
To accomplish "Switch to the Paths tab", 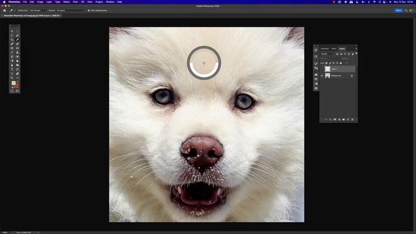I will pos(333,49).
